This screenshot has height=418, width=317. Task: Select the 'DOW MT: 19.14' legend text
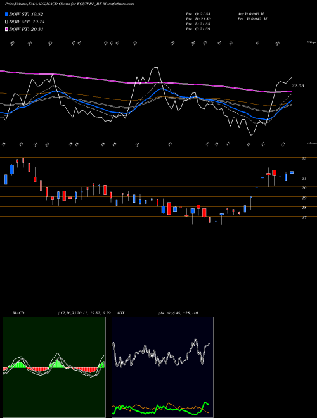(x=27, y=22)
